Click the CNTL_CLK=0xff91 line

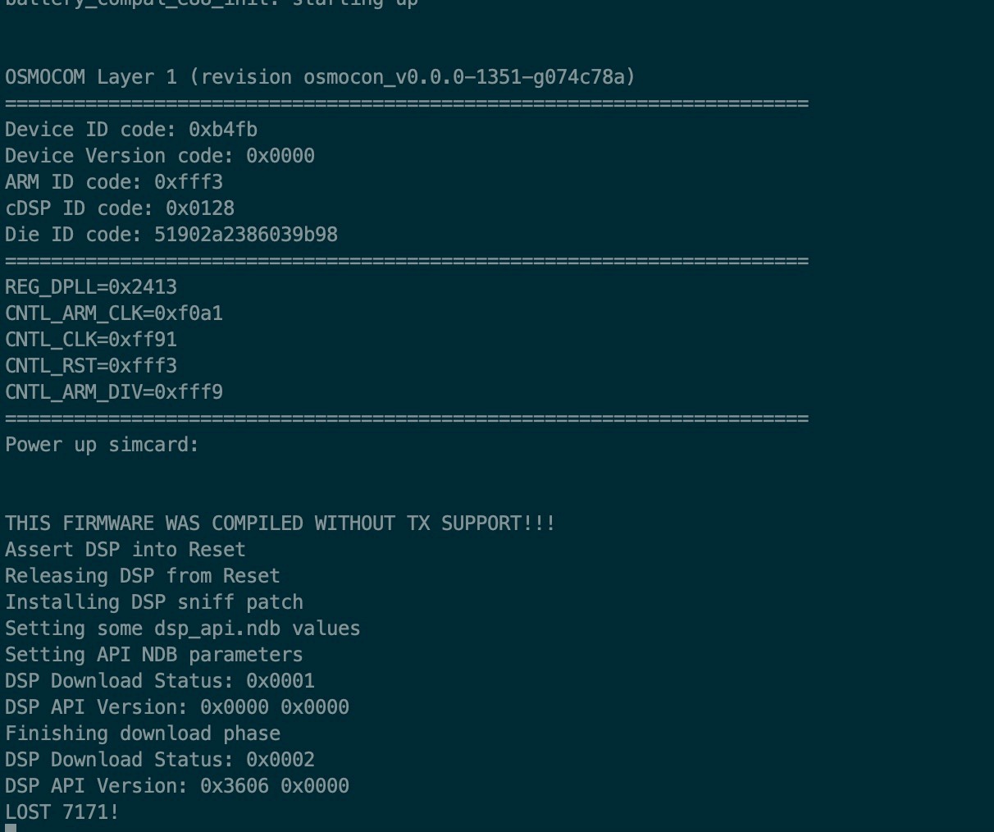tap(91, 340)
